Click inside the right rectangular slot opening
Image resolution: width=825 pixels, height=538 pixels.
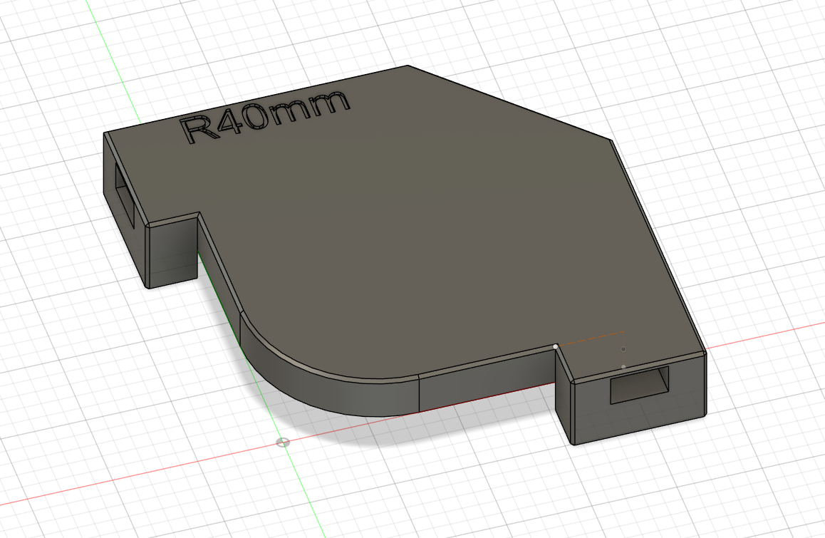tap(638, 383)
